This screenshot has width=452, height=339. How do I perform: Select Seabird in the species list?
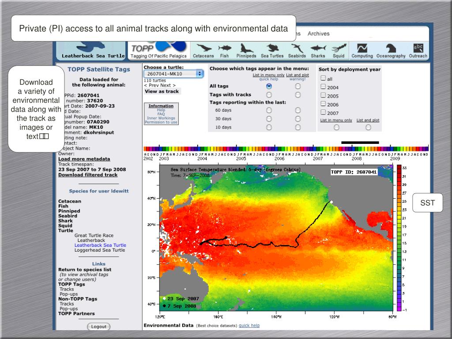(68, 216)
